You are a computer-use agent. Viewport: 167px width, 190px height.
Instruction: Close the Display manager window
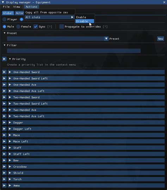[164, 2]
